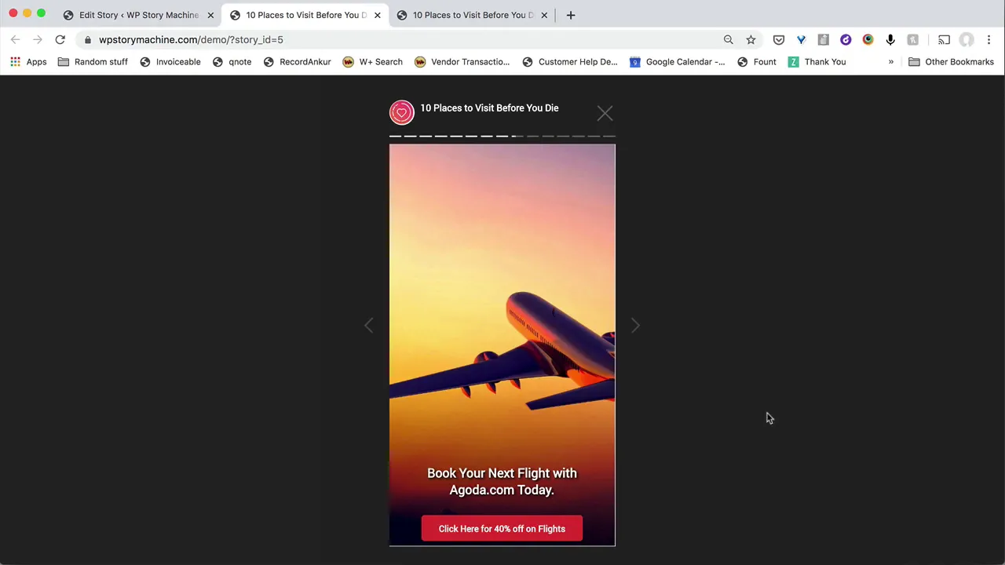This screenshot has width=1005, height=565.
Task: Open the Invoiceable bookmark
Action: click(x=170, y=62)
